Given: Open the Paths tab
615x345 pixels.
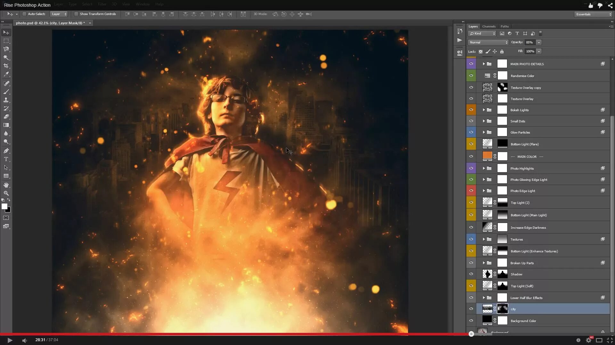Looking at the screenshot, I should click(504, 27).
